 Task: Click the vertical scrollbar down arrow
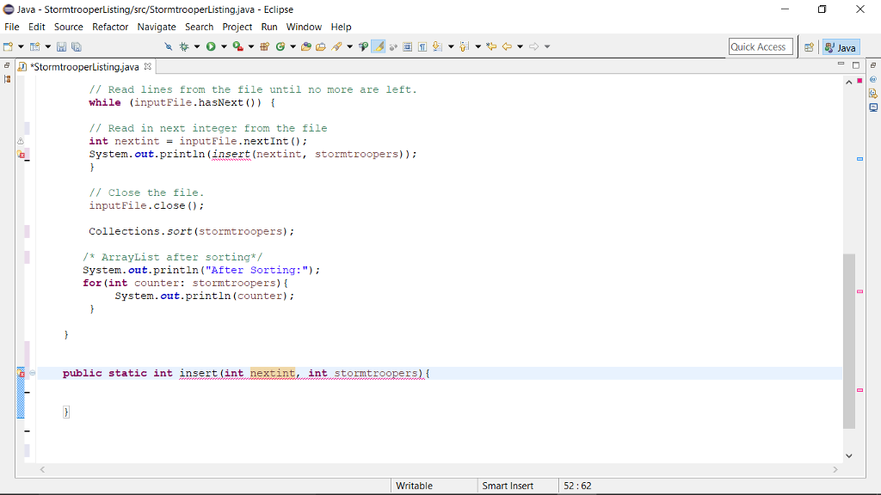[849, 455]
